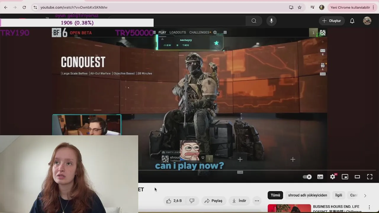
Task: Click the streamer webcam inset in video
Action: click(x=87, y=125)
